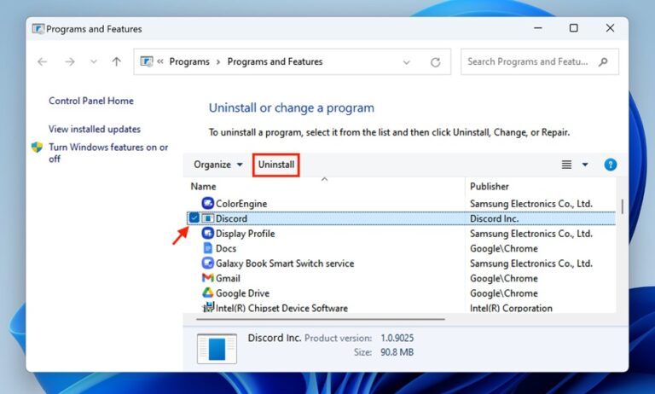Click the product version 1.0.9025 value
Screen dimensions: 655x394
(397, 338)
